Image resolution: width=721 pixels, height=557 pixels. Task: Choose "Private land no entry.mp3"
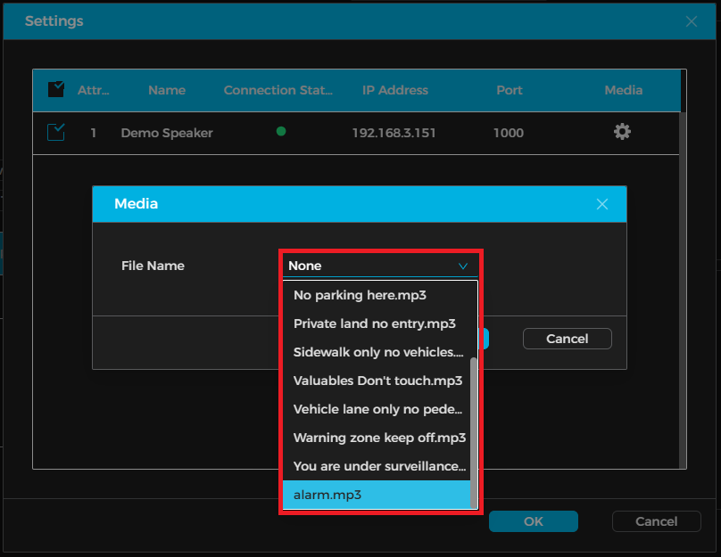pos(375,324)
